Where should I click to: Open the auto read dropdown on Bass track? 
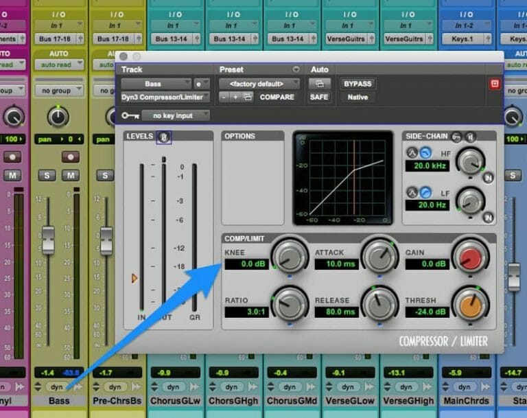point(59,65)
